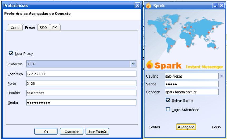
Task: Minimize the Spark window
Action: pyautogui.click(x=215, y=6)
